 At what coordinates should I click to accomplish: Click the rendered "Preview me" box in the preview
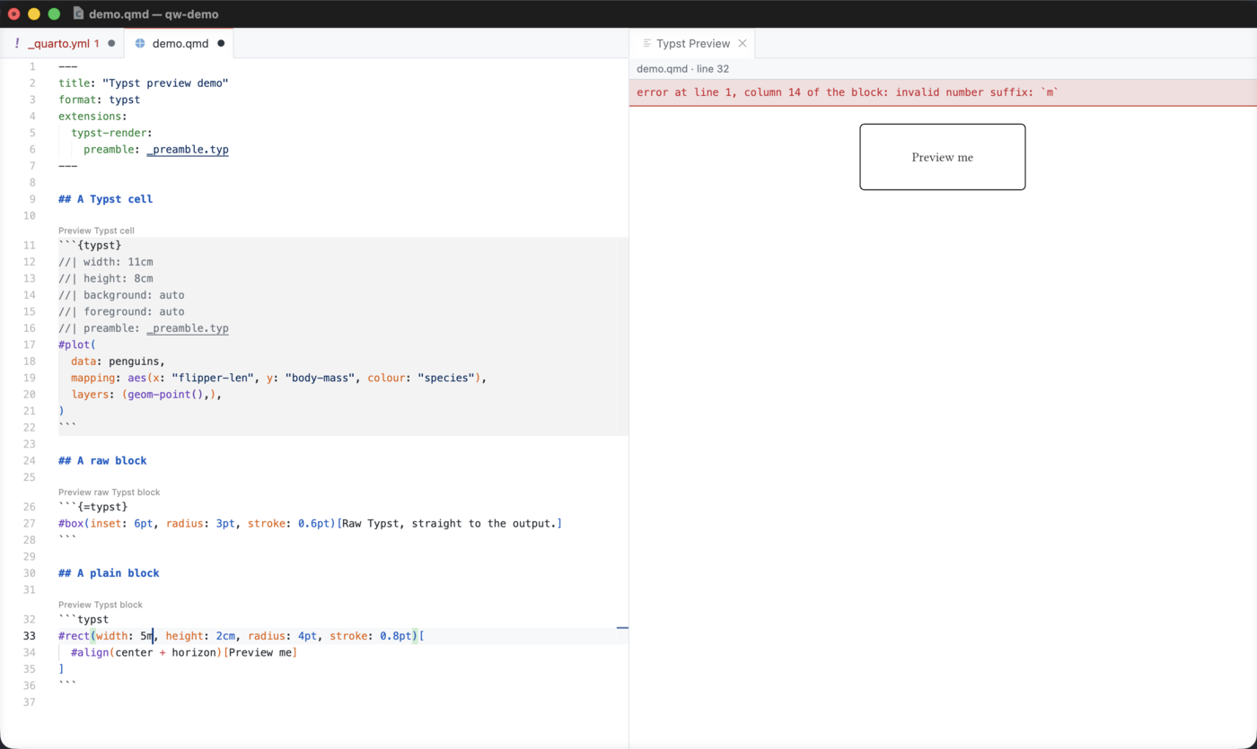943,157
